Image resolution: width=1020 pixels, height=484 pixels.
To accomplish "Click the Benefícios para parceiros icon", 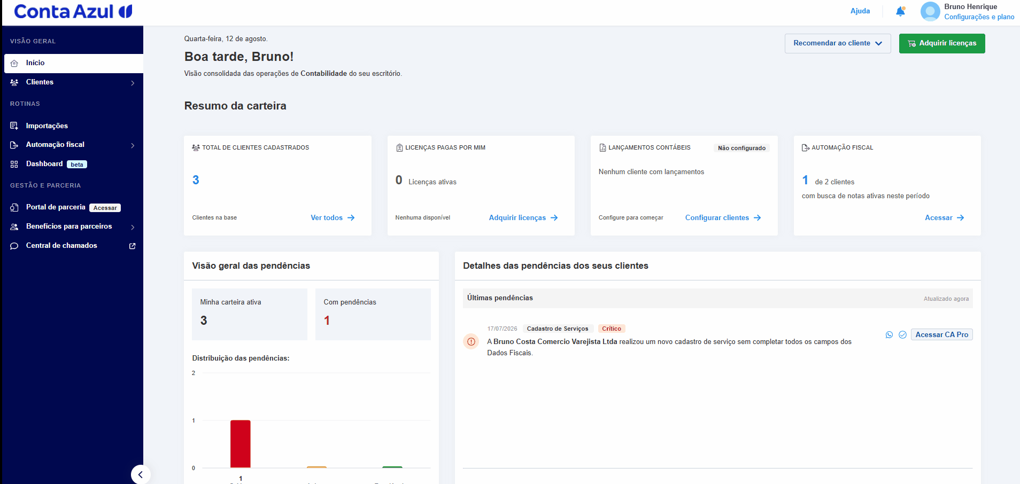I will pos(14,227).
